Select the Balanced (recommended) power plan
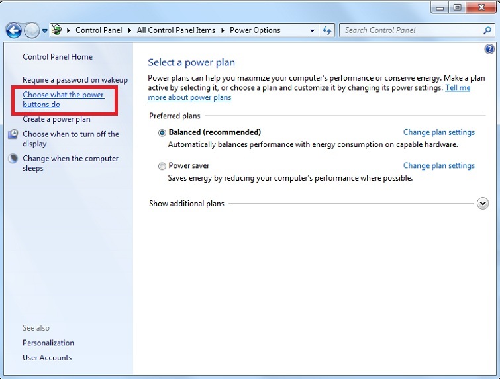The height and width of the screenshot is (379, 500). [162, 132]
